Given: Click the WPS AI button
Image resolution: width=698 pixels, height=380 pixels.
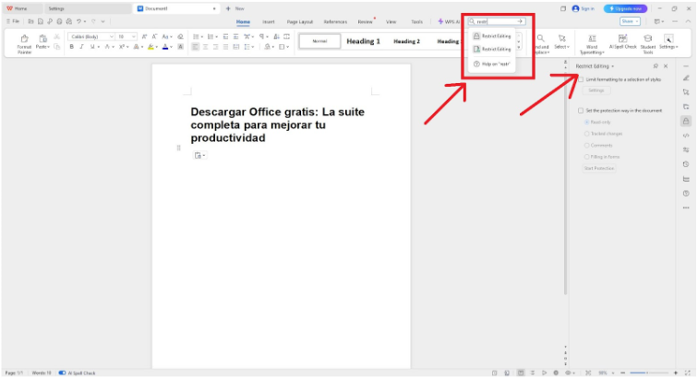Looking at the screenshot, I should (x=449, y=22).
